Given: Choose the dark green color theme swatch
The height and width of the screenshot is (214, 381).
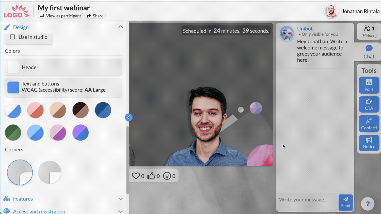Looking at the screenshot, I should pos(13,133).
